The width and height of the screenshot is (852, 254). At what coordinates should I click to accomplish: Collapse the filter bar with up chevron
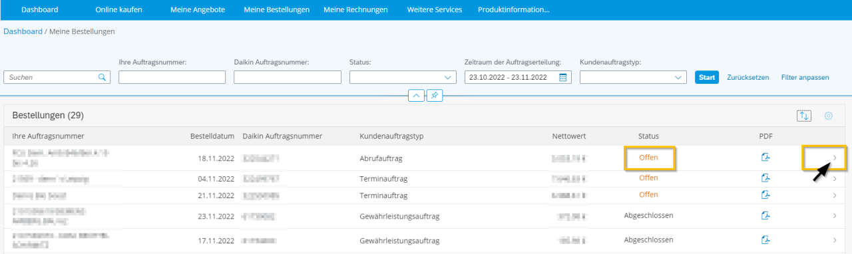[416, 96]
